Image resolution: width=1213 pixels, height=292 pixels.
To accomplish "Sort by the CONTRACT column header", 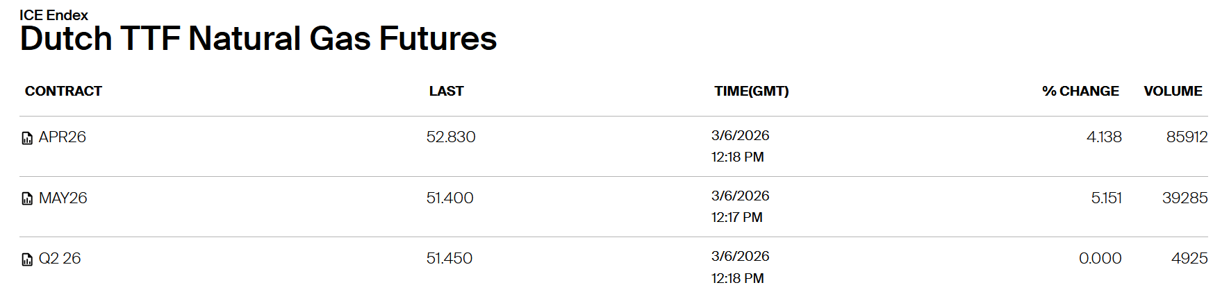I will 63,92.
